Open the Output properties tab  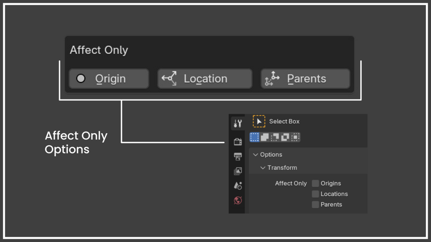tap(238, 156)
